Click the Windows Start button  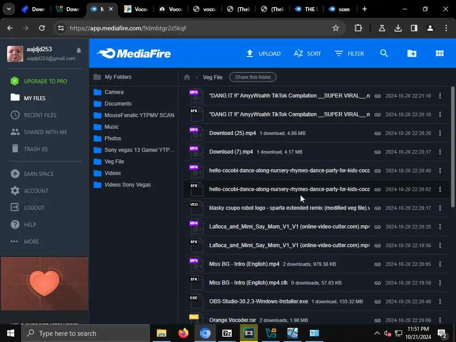[11, 333]
